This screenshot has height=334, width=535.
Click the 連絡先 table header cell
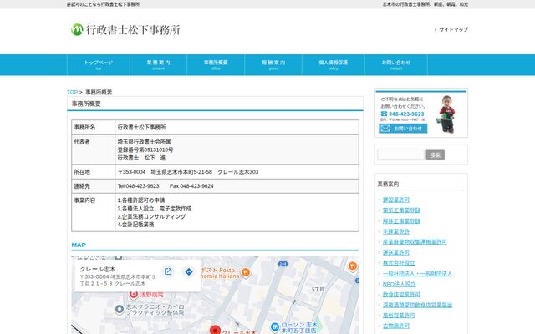[x=93, y=186]
